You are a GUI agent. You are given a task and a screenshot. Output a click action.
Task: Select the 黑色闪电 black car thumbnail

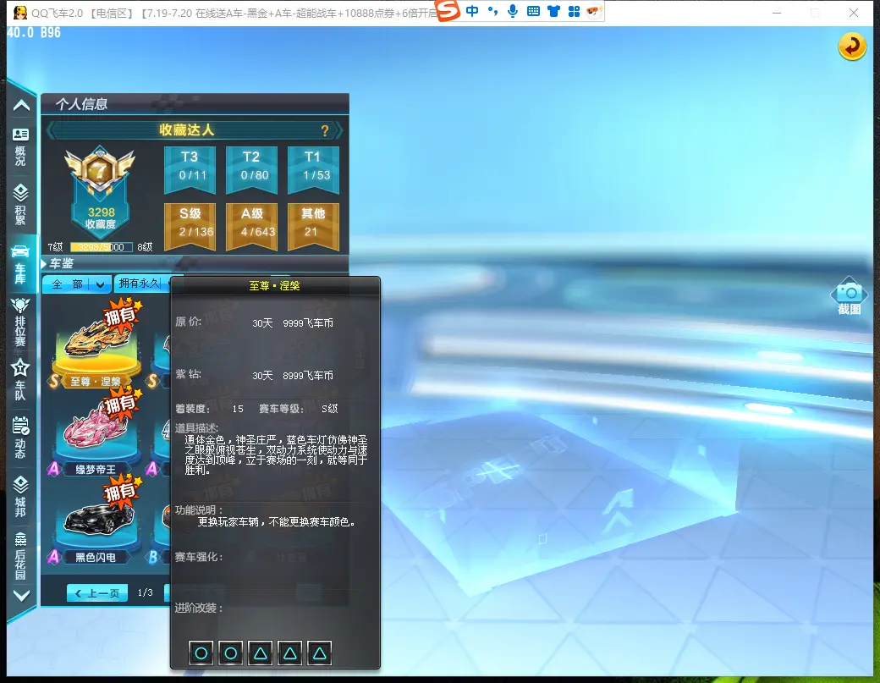[96, 520]
